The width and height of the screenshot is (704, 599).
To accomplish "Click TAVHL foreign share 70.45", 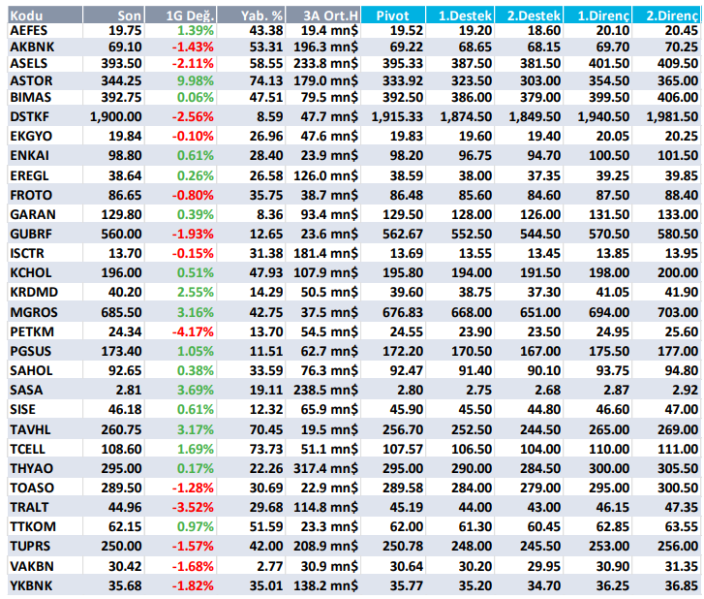I will click(x=266, y=429).
